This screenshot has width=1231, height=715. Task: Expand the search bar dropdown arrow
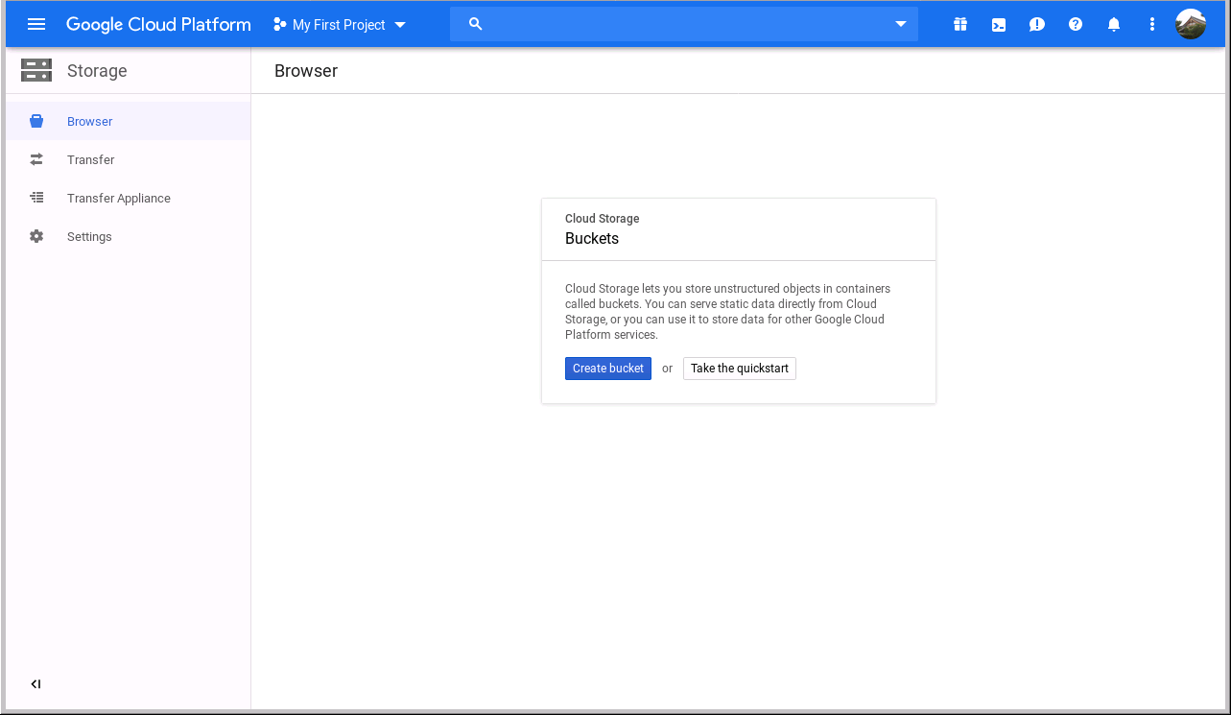(901, 24)
